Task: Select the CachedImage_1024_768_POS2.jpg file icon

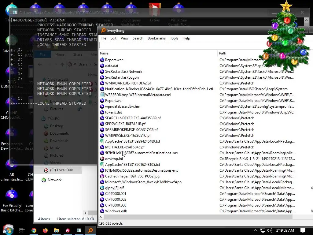Action: [x=102, y=176]
